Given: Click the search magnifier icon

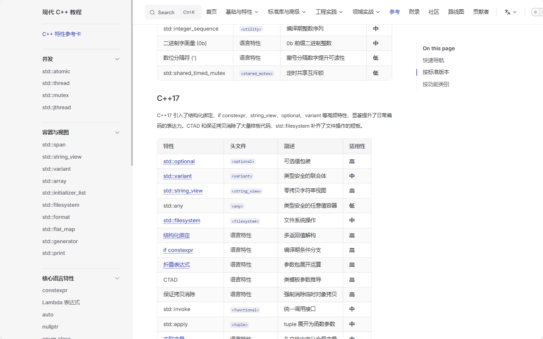Looking at the screenshot, I should point(152,13).
